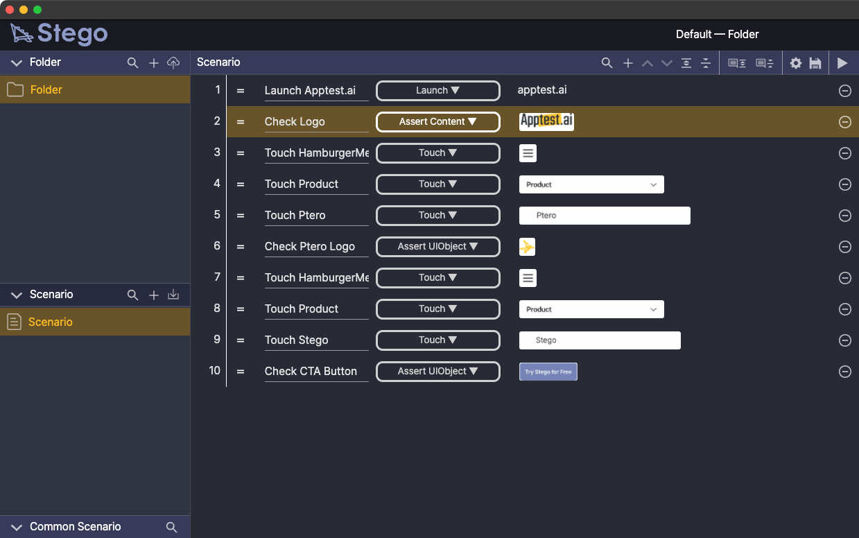Search in the Common Scenario panel
This screenshot has height=538, width=859.
point(172,528)
